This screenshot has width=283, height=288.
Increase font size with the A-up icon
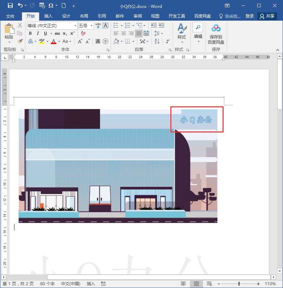80,41
